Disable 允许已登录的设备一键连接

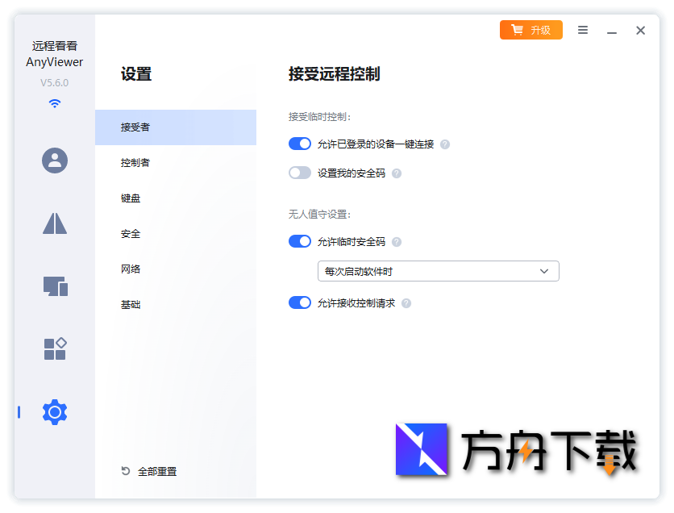300,144
